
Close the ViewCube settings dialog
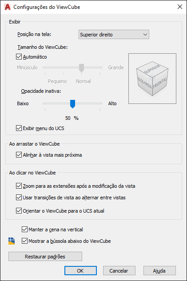click(x=179, y=7)
